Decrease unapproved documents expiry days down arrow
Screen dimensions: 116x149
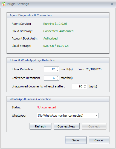pos(85,87)
